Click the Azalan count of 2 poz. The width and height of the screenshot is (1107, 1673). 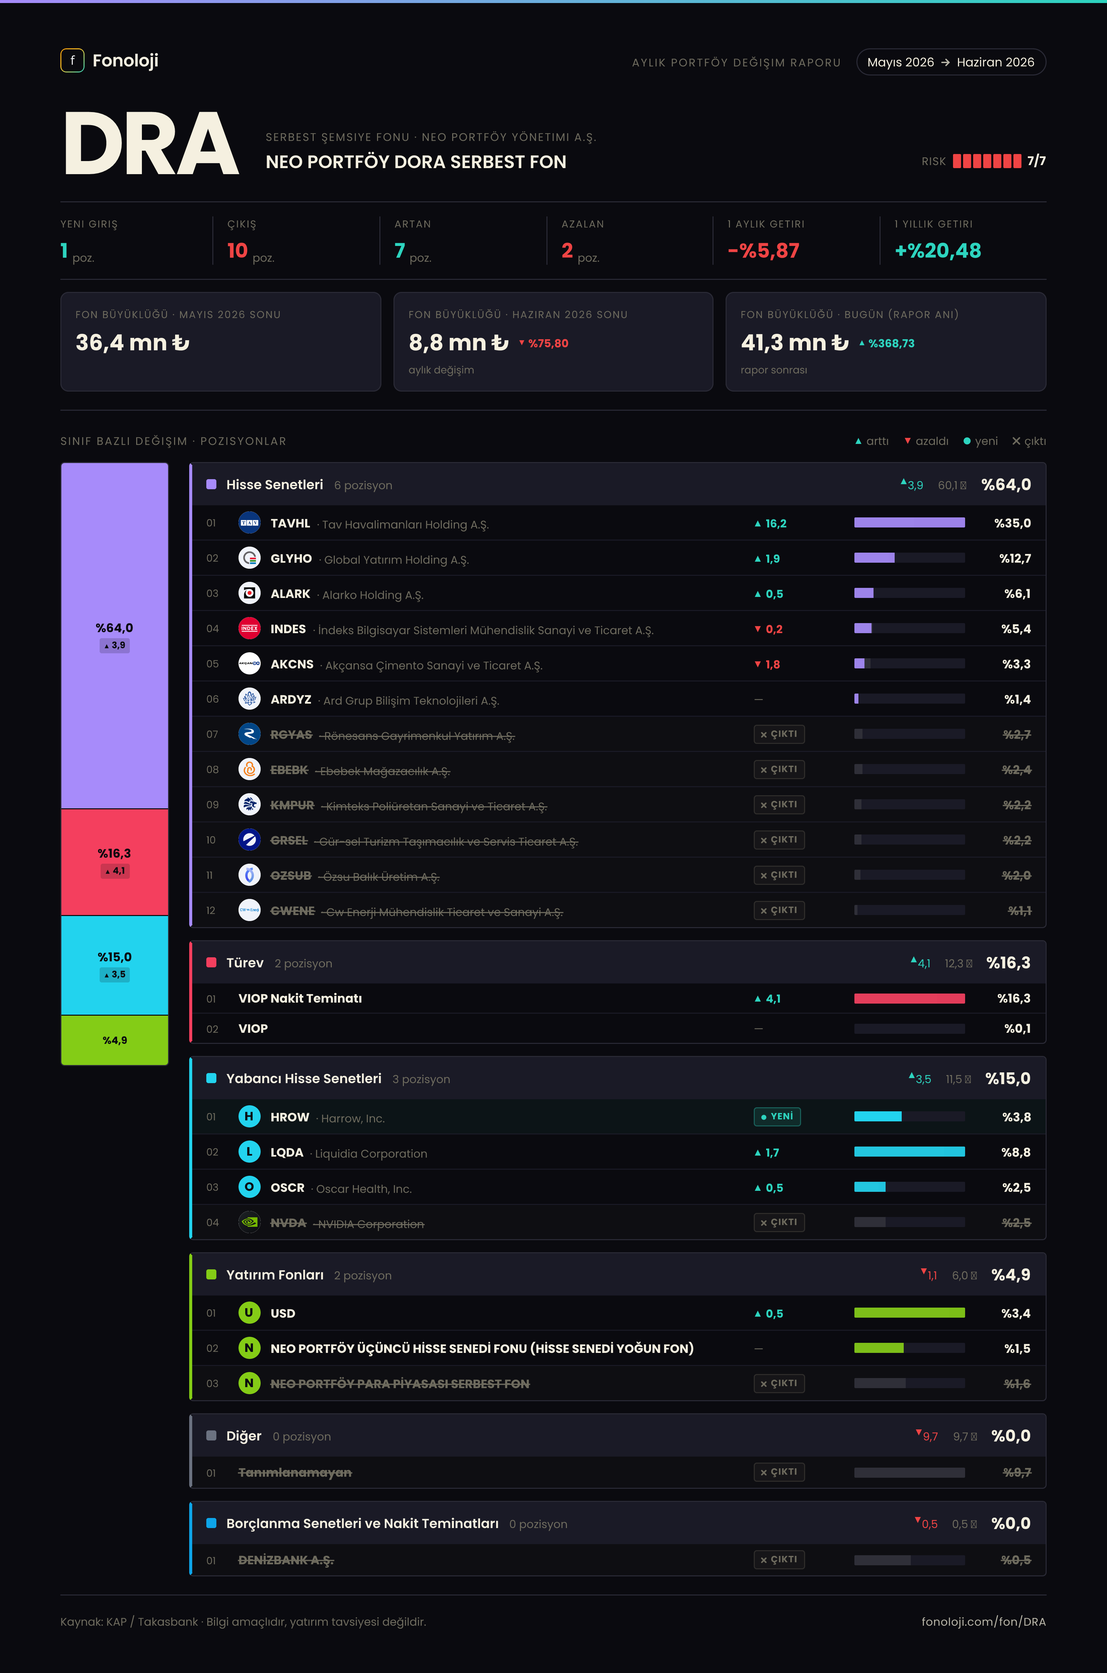click(580, 252)
